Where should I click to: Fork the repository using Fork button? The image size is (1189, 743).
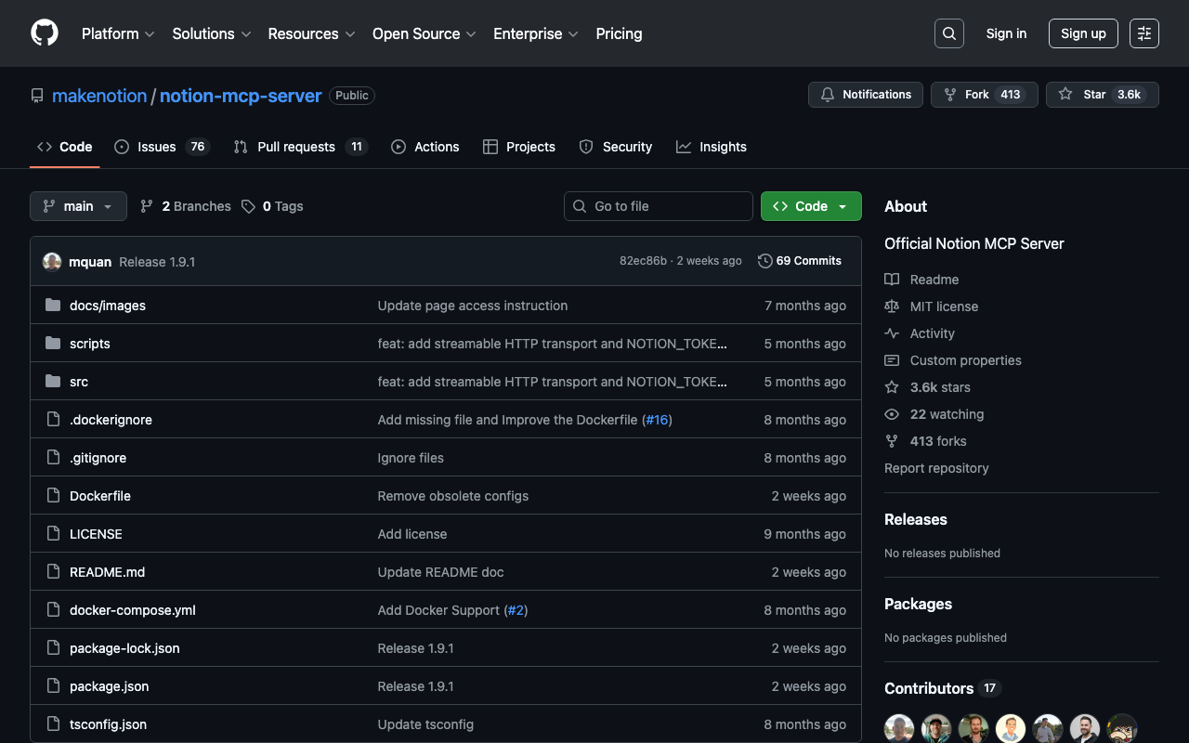point(984,95)
